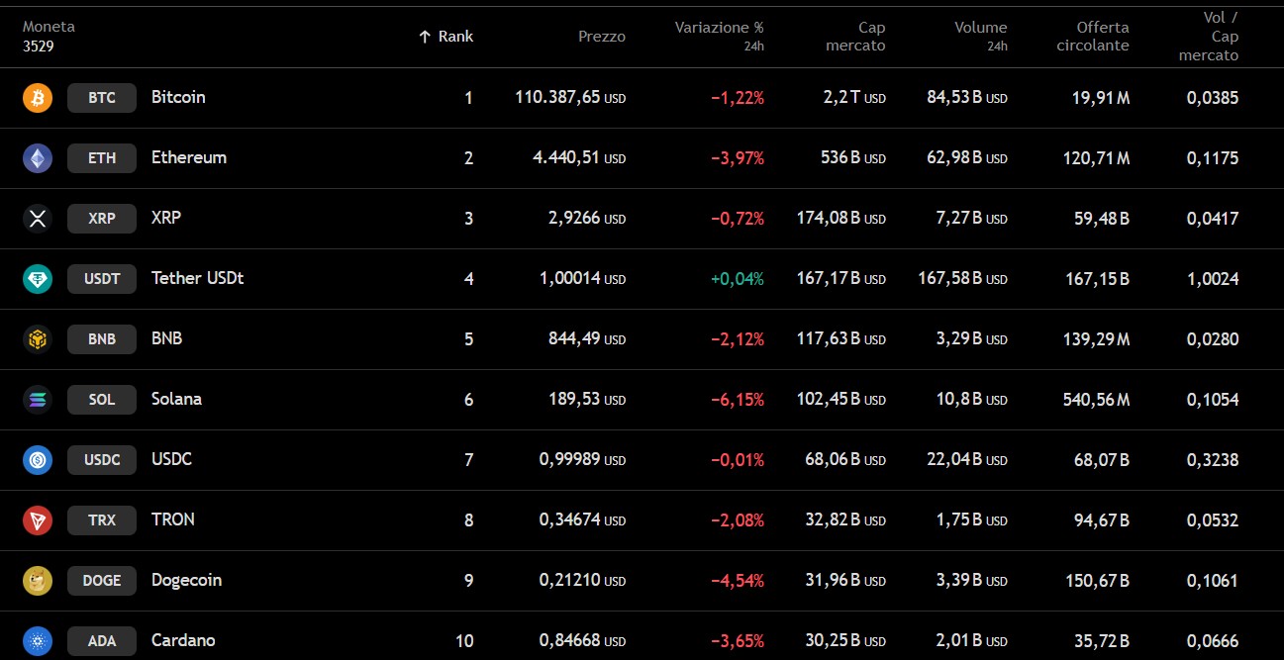Click the Dogecoin logo icon
Viewport: 1284px width, 660px height.
tap(38, 581)
